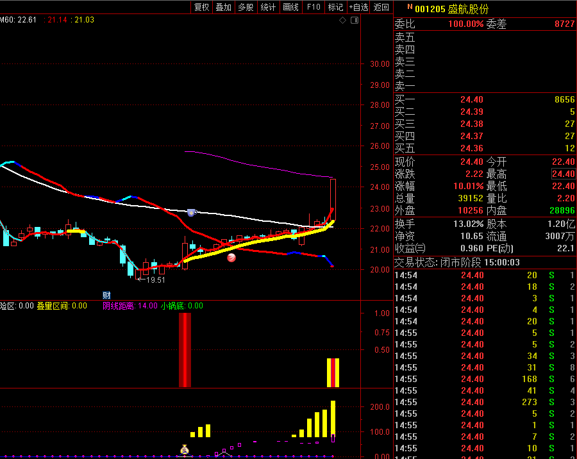Toggle the panel layout icon beside the diamond
The height and width of the screenshot is (459, 577).
point(353,21)
